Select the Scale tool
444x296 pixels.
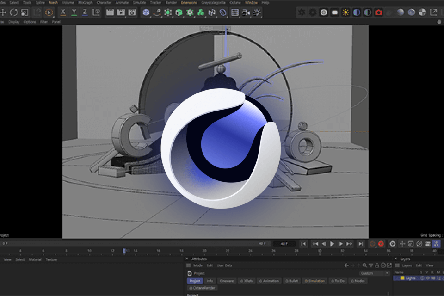pyautogui.click(x=25, y=12)
